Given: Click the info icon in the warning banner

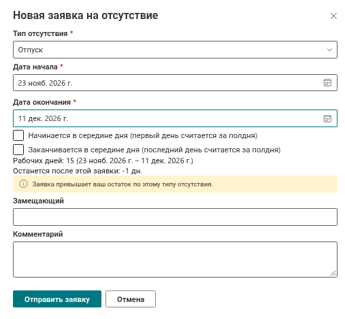Looking at the screenshot, I should [x=23, y=184].
